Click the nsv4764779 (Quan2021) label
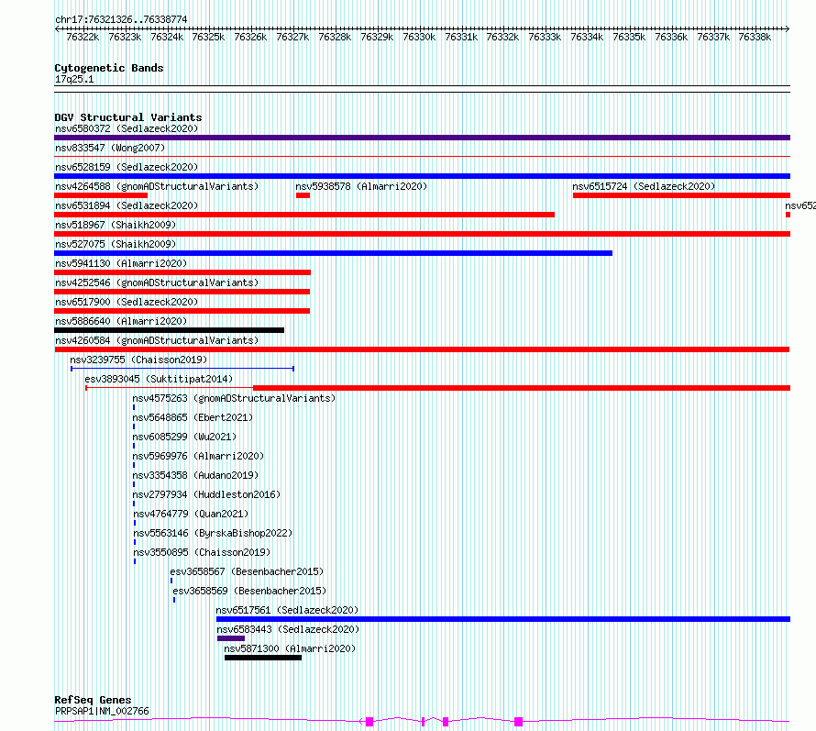816x731 pixels. click(191, 514)
